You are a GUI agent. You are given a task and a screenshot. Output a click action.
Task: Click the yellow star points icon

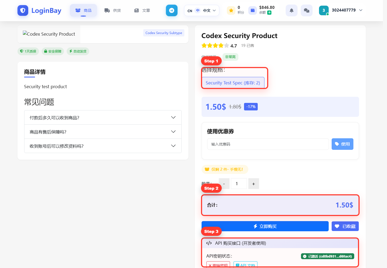[231, 10]
